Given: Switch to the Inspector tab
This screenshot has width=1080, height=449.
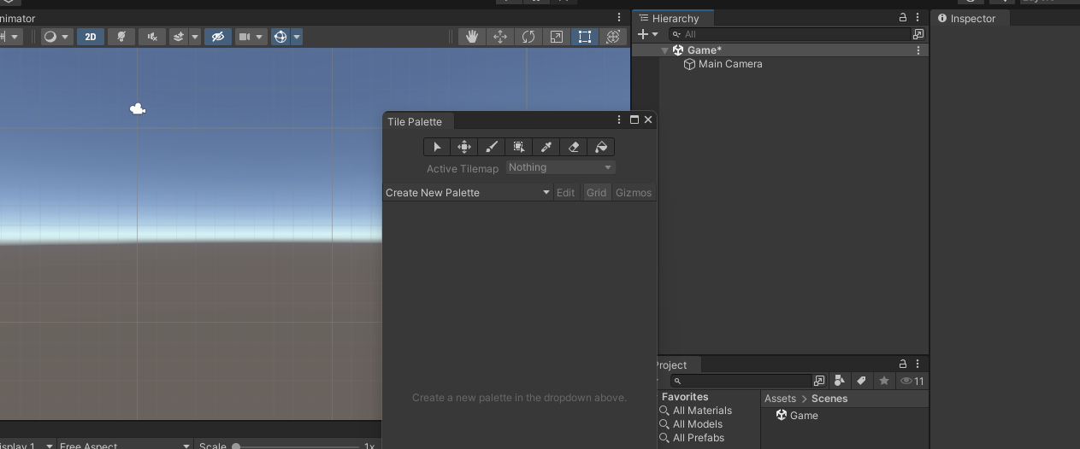Looking at the screenshot, I should tap(972, 18).
